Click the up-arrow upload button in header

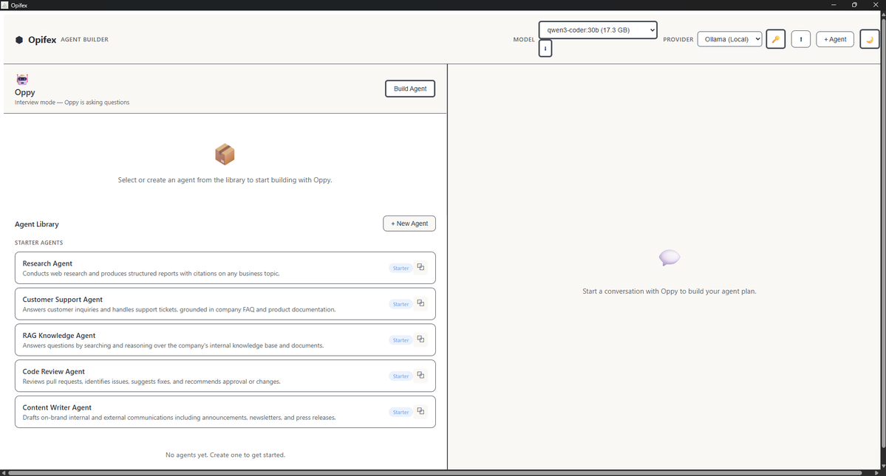click(801, 39)
